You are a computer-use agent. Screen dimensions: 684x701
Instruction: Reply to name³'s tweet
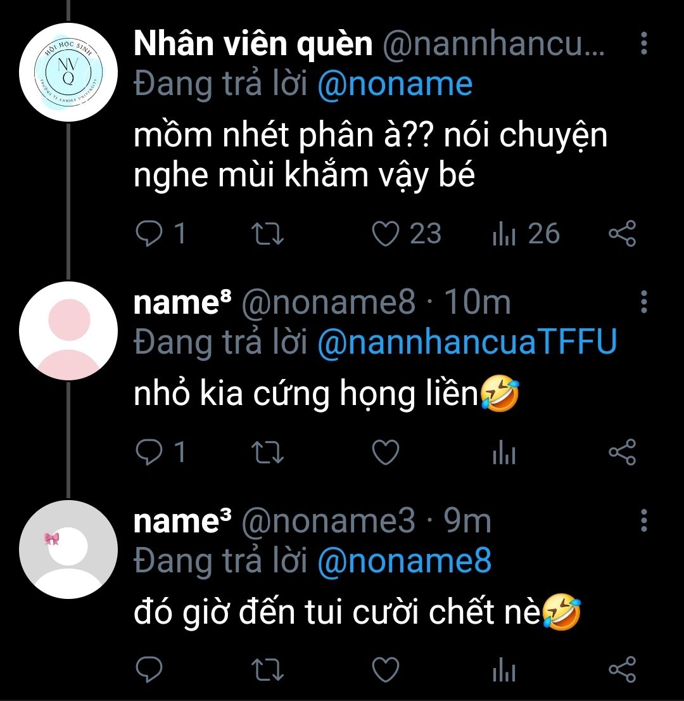(150, 670)
